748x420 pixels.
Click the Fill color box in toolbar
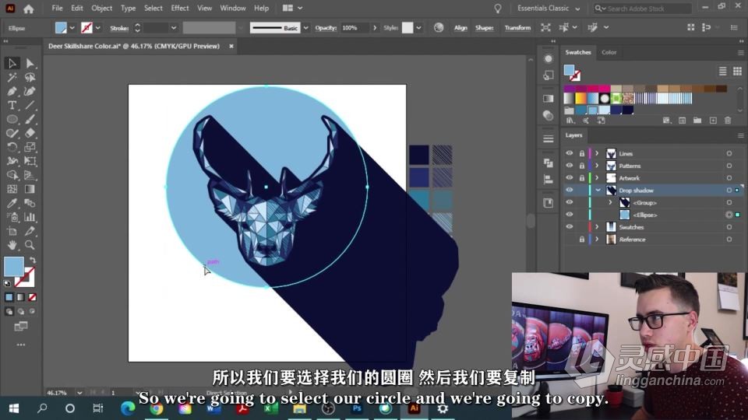(14, 266)
